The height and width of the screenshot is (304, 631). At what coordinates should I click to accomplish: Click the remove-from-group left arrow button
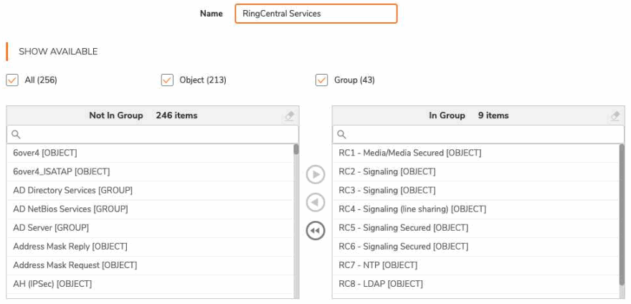pyautogui.click(x=315, y=202)
